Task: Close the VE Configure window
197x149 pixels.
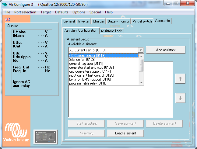Action: [x=188, y=3]
